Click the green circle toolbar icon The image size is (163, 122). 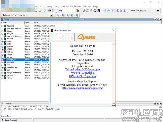(45, 11)
